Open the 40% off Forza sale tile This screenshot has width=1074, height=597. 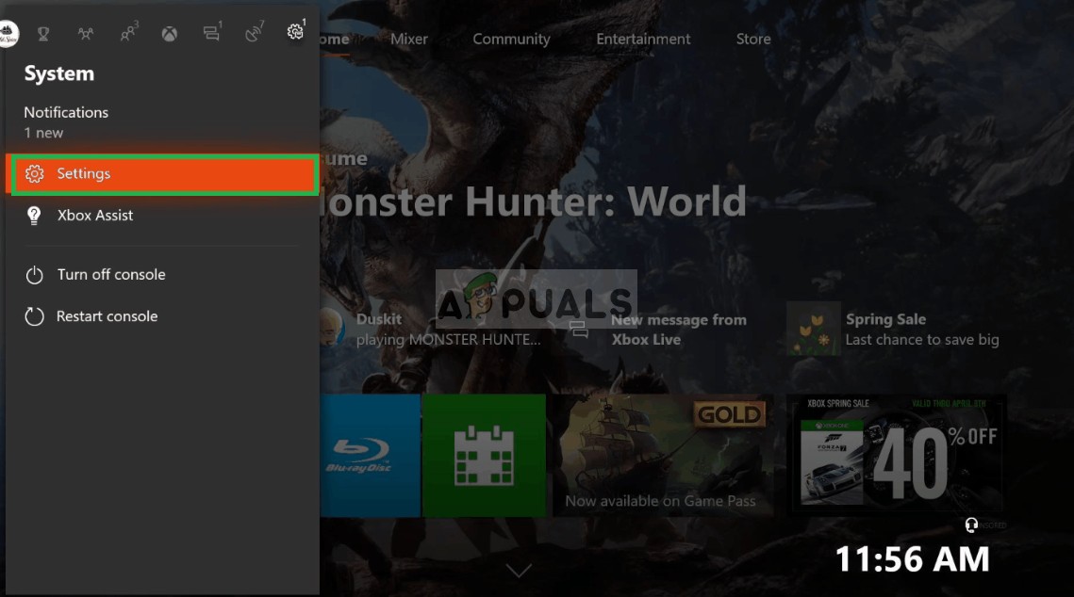[x=898, y=454]
